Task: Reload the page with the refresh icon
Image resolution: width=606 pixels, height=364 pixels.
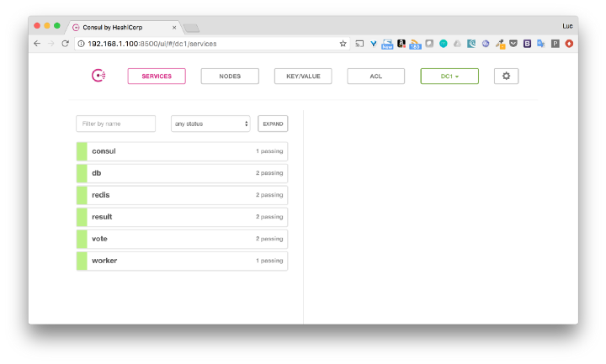Action: (65, 44)
